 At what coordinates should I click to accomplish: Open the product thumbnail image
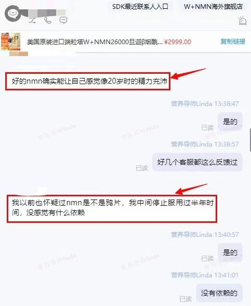11,42
